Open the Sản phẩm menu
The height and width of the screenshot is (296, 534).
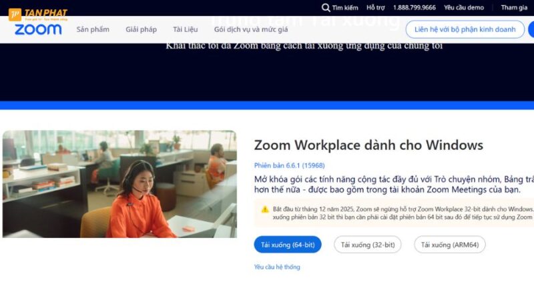coord(93,29)
